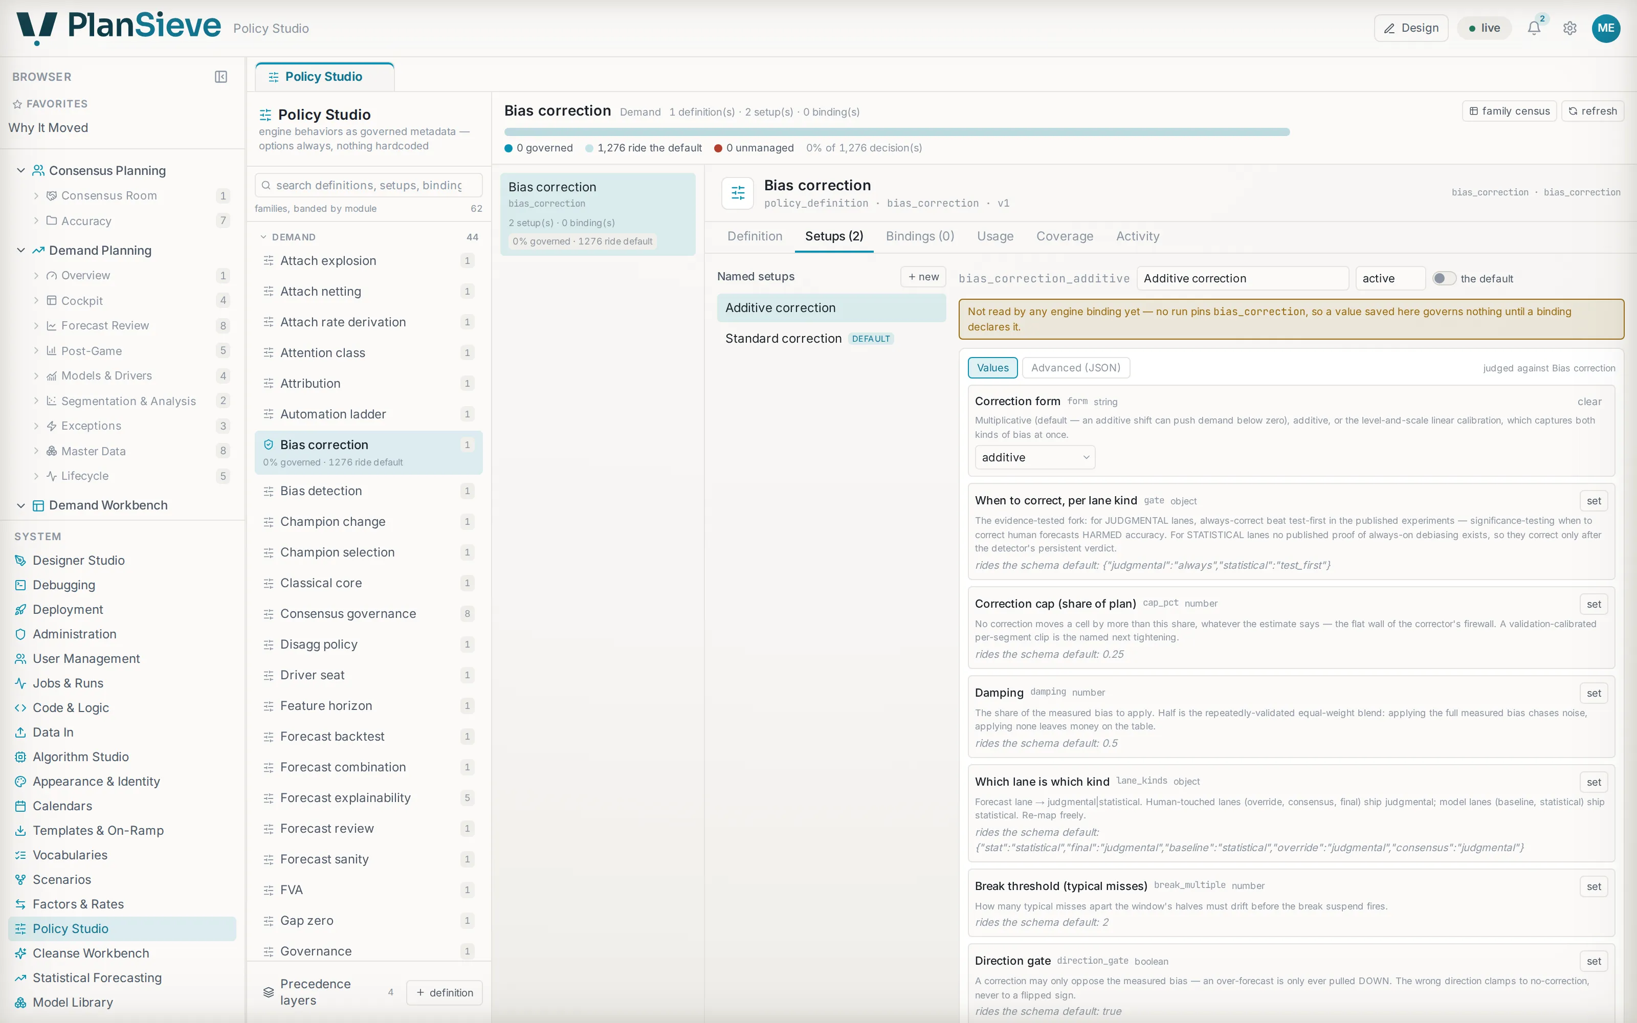Collapse the DEMAND families section
Screen dimensions: 1637x1023
[x=264, y=237]
